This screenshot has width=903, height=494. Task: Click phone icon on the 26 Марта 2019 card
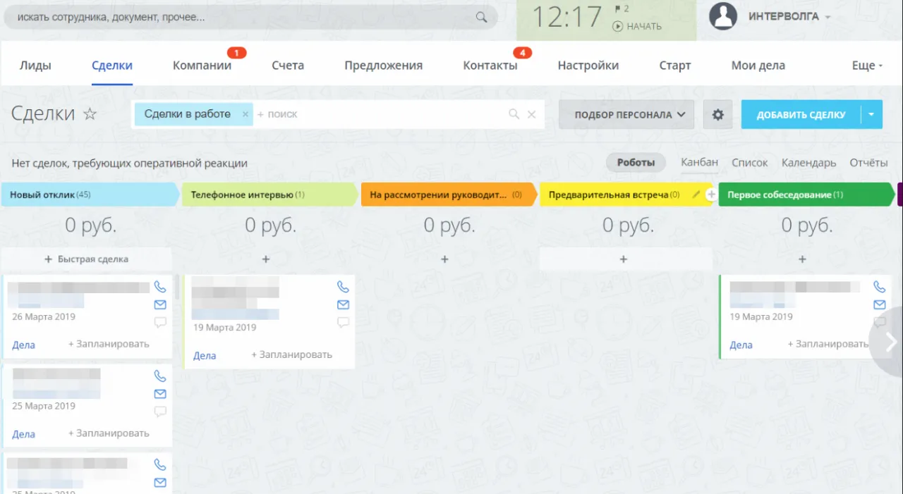[x=160, y=287]
